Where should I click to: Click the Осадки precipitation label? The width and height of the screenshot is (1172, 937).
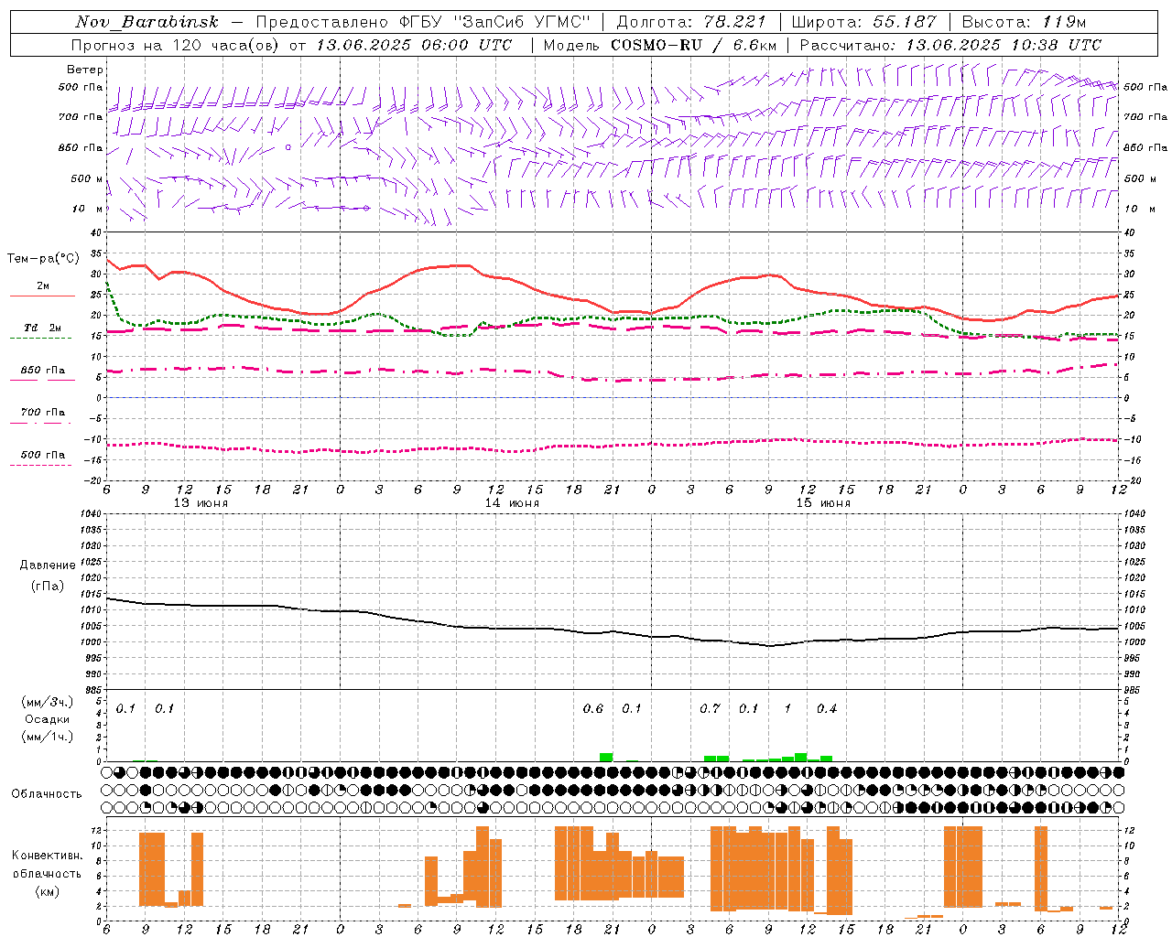(48, 719)
